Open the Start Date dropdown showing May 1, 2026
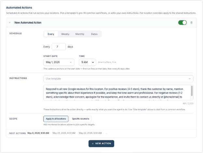Viewport: 203px width, 153px height. (59, 62)
